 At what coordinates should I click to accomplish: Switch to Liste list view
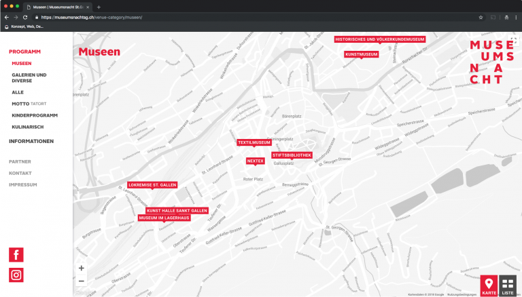pyautogui.click(x=508, y=285)
